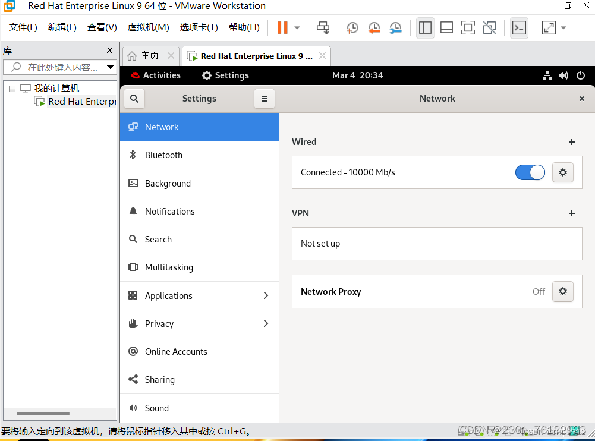
Task: Click the Settings search magnifier button
Action: pos(134,99)
